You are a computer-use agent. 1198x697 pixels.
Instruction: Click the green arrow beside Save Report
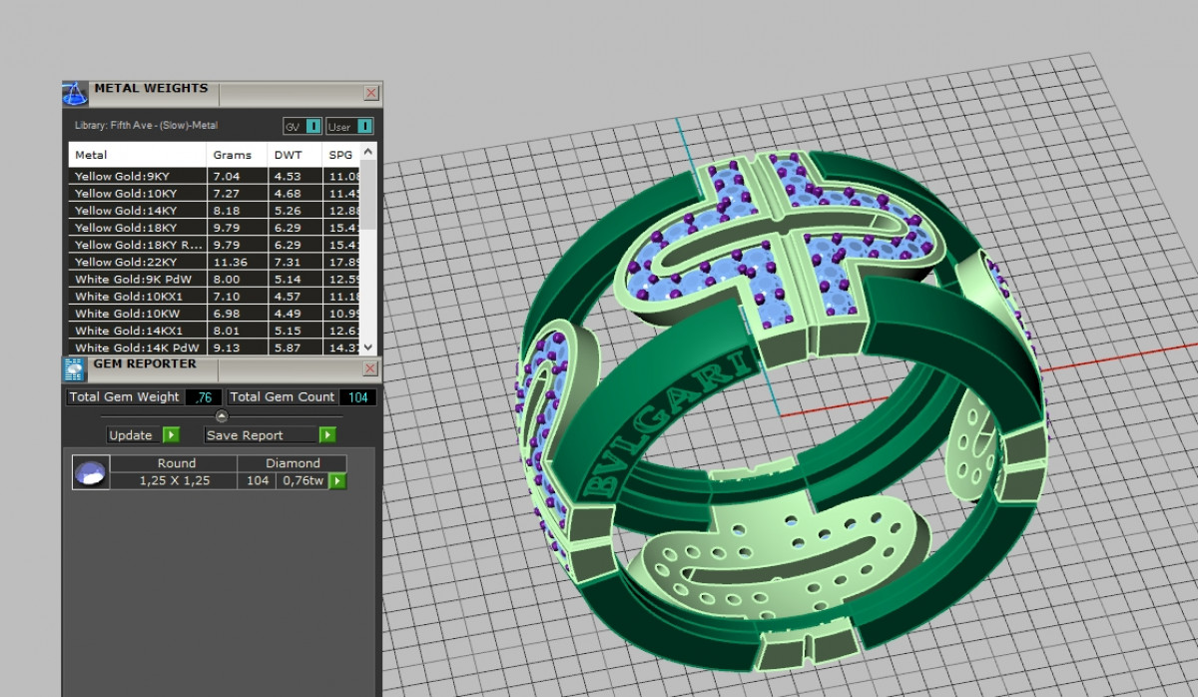(x=327, y=435)
